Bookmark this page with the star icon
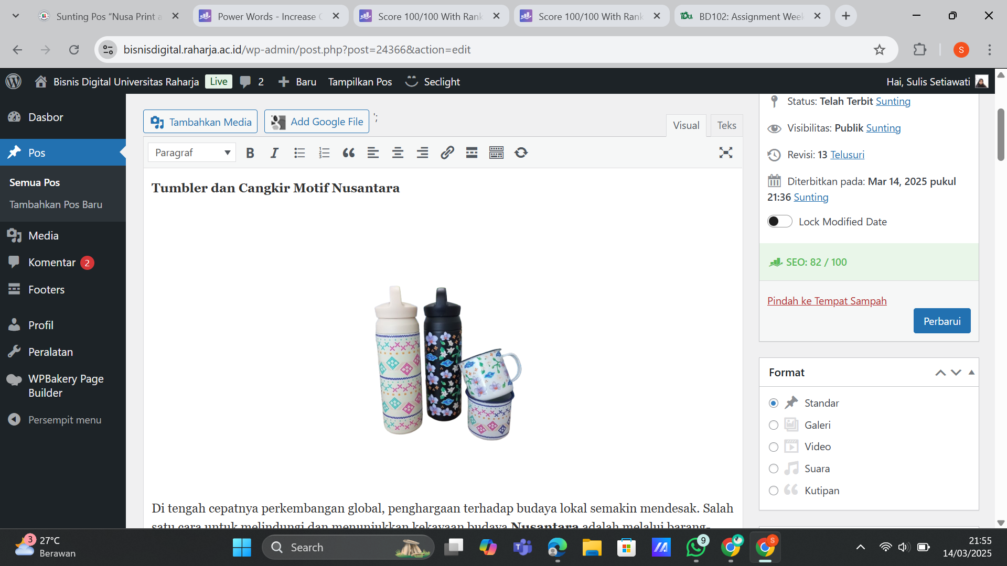 pos(880,50)
